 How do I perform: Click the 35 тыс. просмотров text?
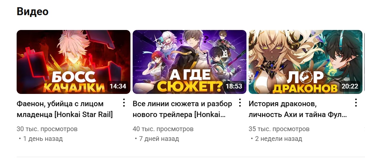(279, 129)
